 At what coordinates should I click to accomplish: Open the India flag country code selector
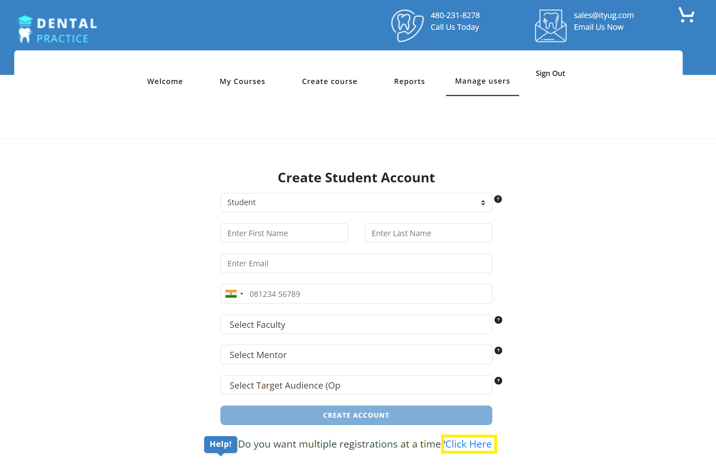234,294
